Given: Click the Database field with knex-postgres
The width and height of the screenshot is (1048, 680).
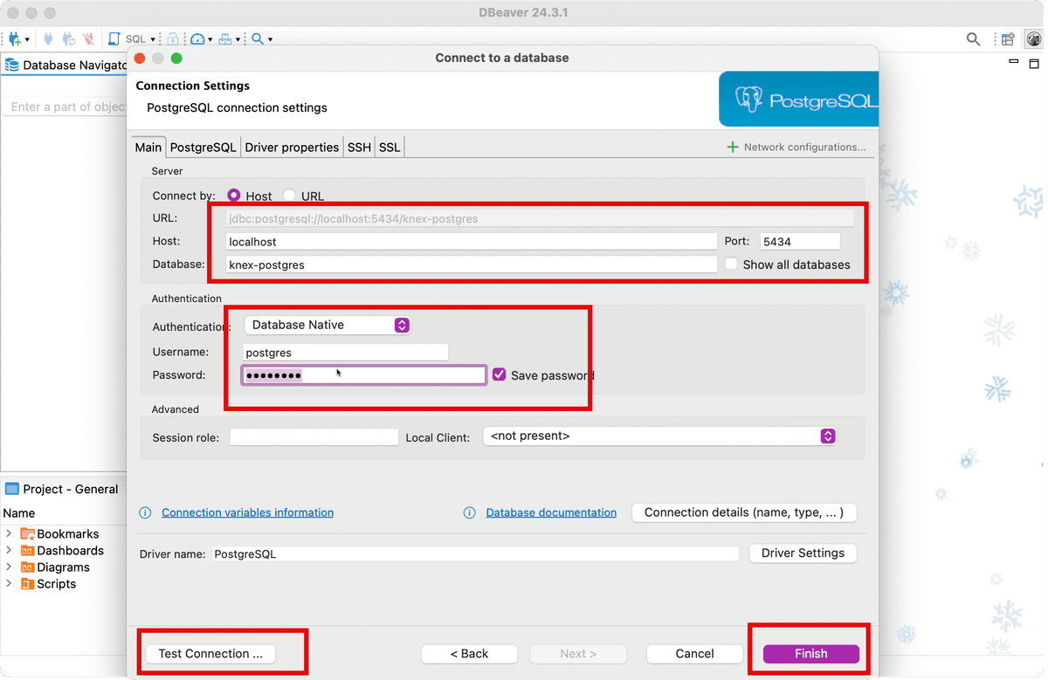Looking at the screenshot, I should [472, 264].
